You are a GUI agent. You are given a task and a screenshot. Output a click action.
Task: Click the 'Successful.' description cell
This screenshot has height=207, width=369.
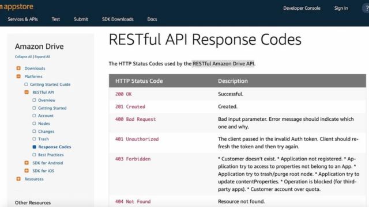[x=231, y=94]
